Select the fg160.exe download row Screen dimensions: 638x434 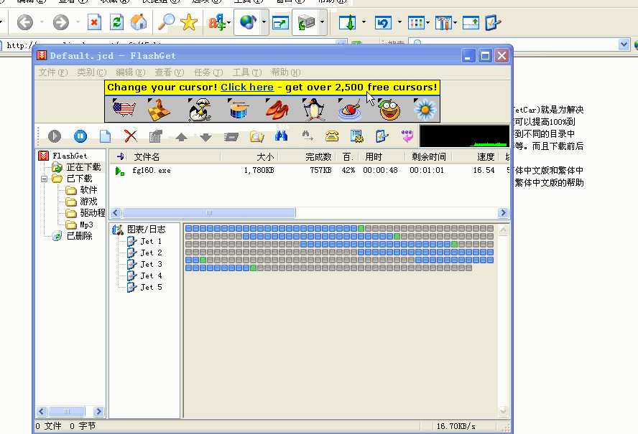(x=309, y=170)
